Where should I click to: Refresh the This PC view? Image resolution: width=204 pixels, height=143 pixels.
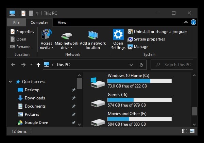tap(141, 65)
